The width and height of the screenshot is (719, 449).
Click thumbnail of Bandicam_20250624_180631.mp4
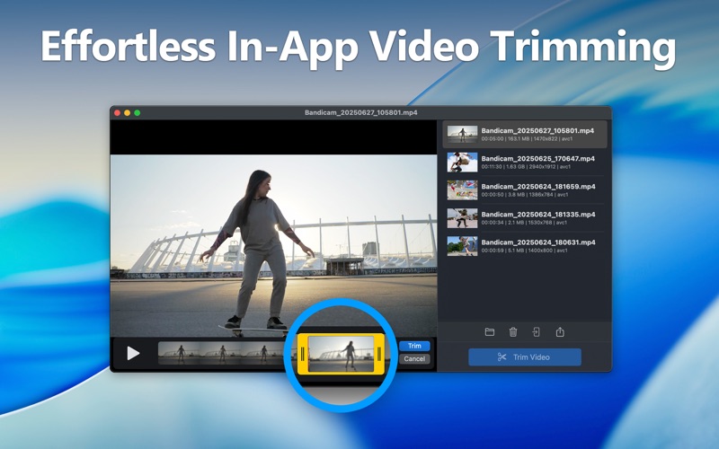click(x=462, y=246)
